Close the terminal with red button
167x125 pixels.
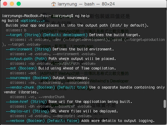pyautogui.click(x=5, y=4)
